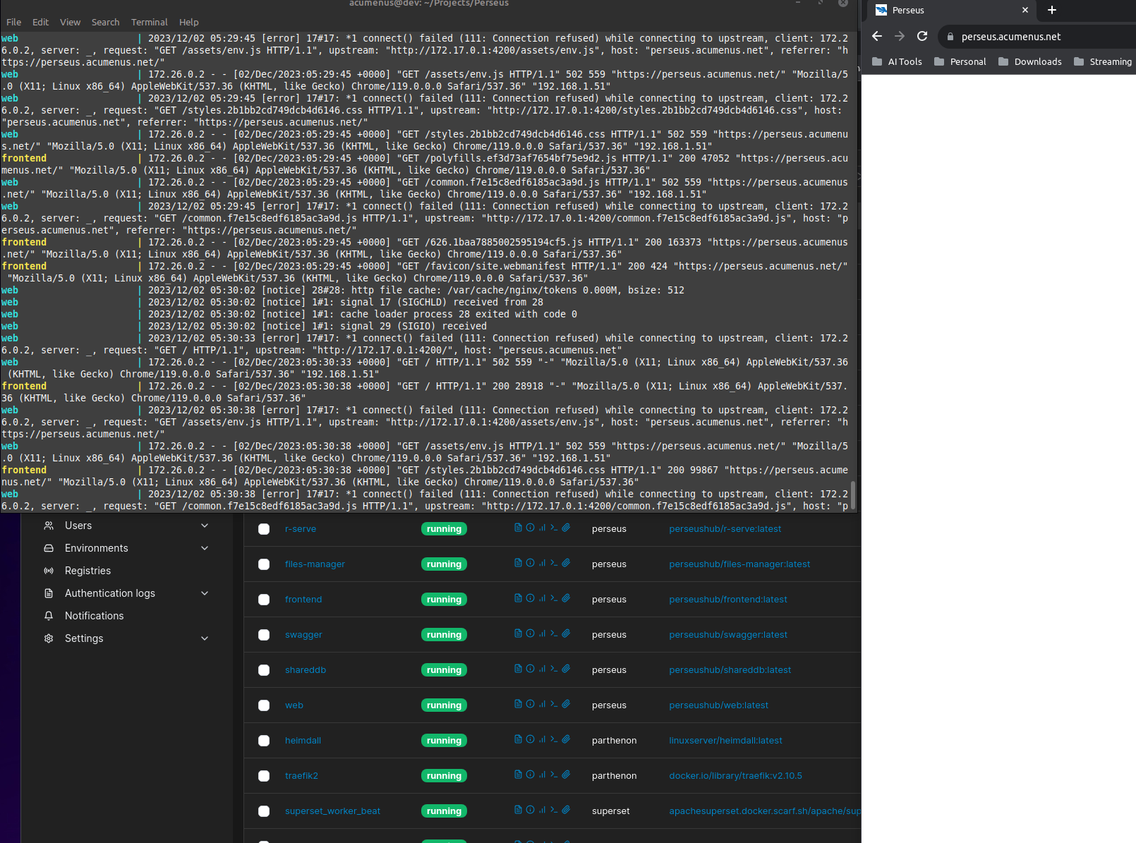Select the frontend container checkbox

[x=264, y=600]
